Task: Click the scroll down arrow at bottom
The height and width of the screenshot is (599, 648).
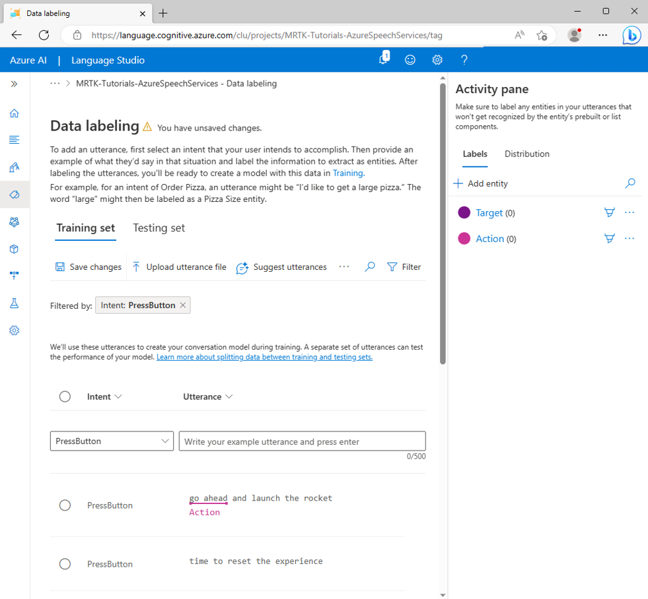Action: pos(443,595)
